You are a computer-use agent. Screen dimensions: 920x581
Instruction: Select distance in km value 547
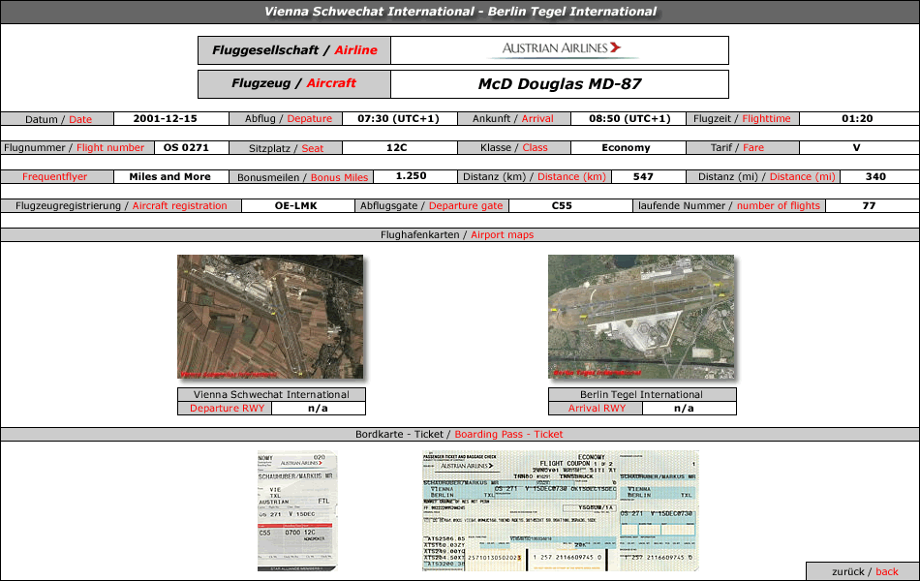tap(643, 176)
